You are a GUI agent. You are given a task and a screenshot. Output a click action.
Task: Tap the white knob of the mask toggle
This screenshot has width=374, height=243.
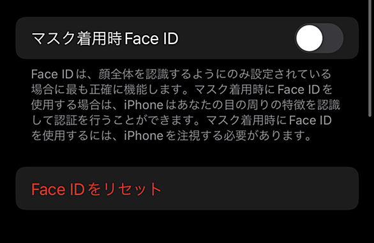pyautogui.click(x=310, y=38)
